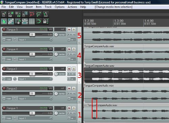The height and width of the screenshot is (123, 169).
Task: Click the Tongue2 track peak meter readout
Action: pos(60,89)
